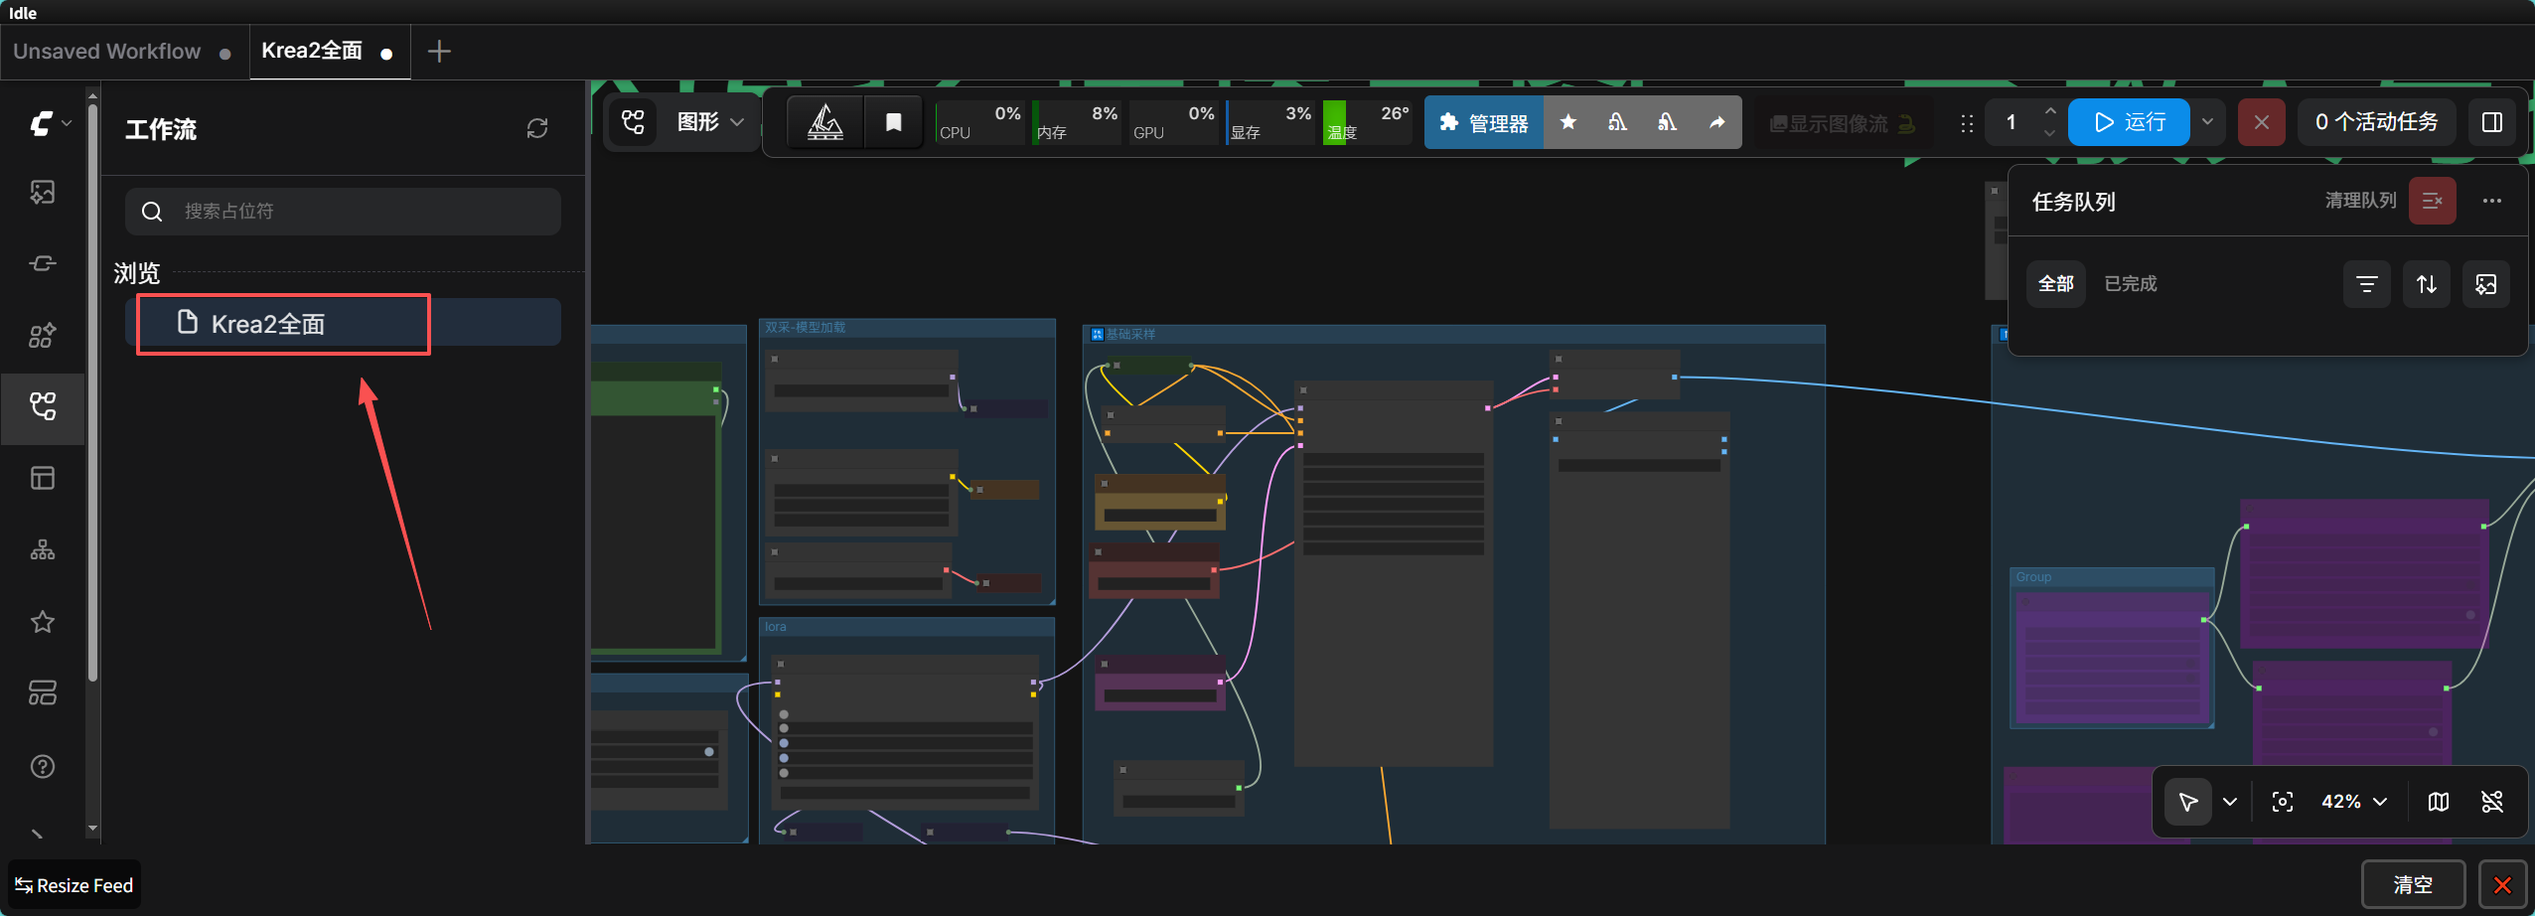Image resolution: width=2535 pixels, height=916 pixels.
Task: Click the fit view icon
Action: click(2283, 802)
